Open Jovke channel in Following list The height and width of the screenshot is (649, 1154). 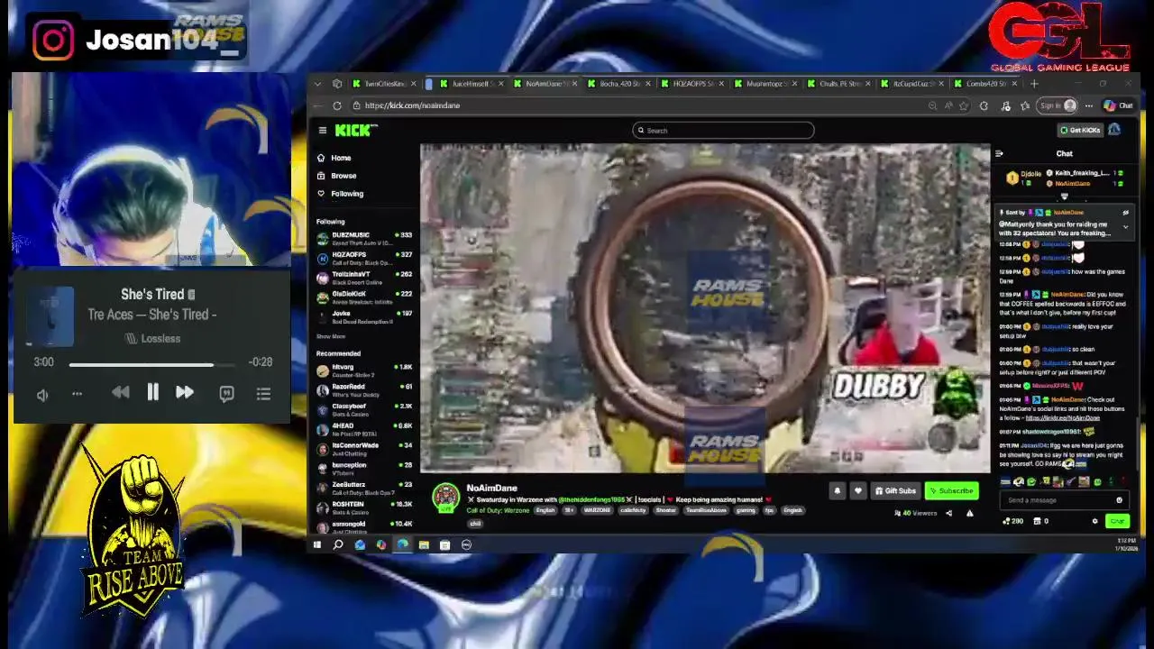tap(364, 317)
